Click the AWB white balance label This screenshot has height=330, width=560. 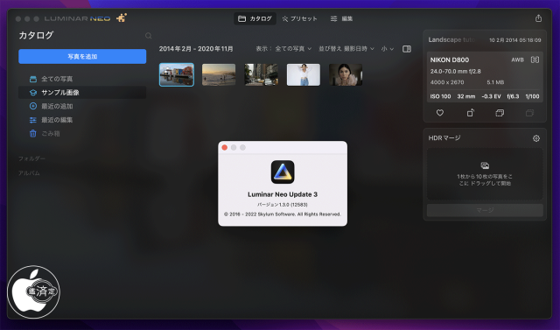pos(517,60)
